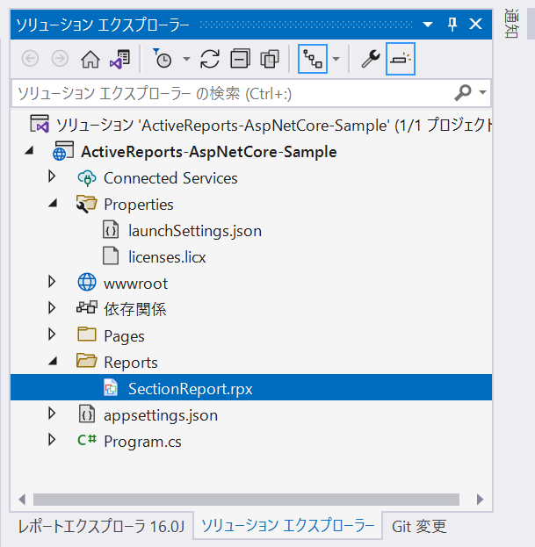This screenshot has width=535, height=547.
Task: Select Program.cs file
Action: click(x=142, y=442)
